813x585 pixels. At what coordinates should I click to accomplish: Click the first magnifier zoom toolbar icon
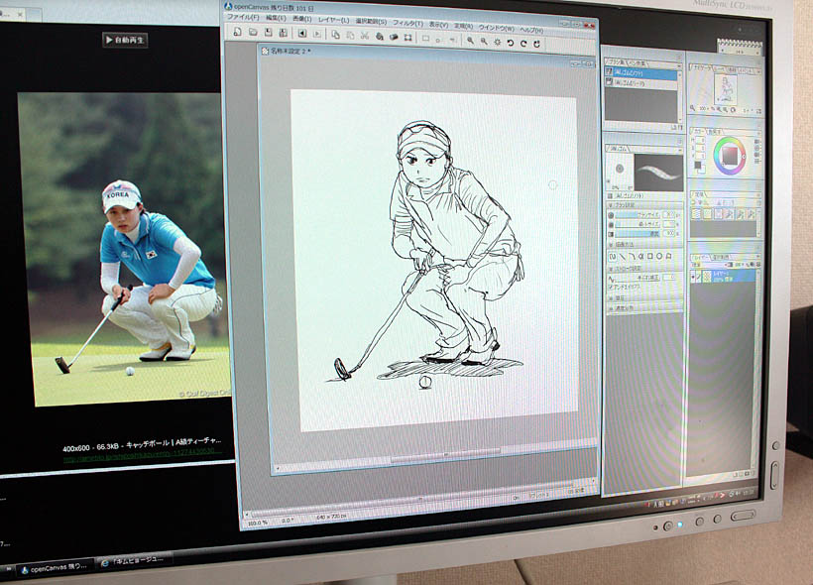[470, 41]
